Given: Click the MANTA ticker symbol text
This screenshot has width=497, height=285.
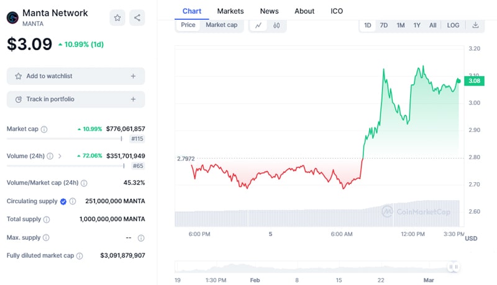Looking at the screenshot, I should (x=33, y=24).
